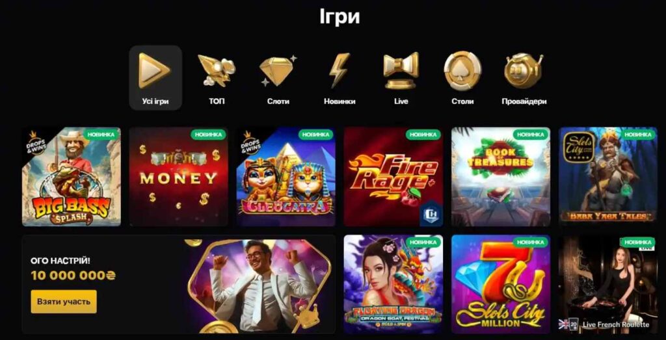Click the Взяти участь button
The width and height of the screenshot is (666, 340).
(64, 302)
